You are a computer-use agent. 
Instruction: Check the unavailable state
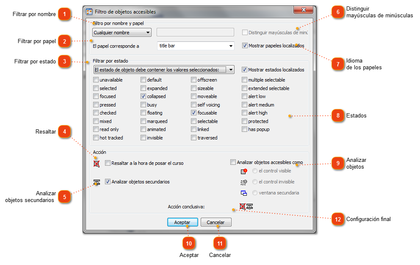pos(96,80)
